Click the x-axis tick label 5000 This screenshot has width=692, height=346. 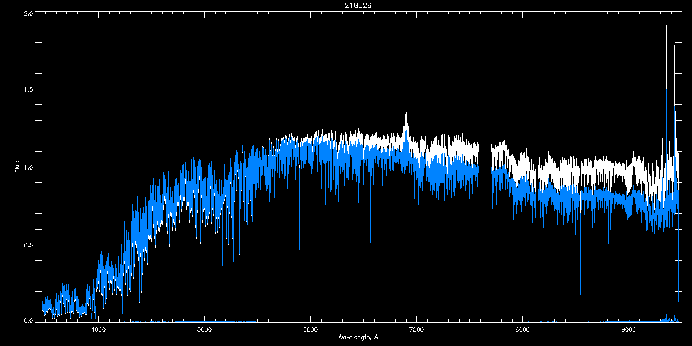tap(204, 330)
